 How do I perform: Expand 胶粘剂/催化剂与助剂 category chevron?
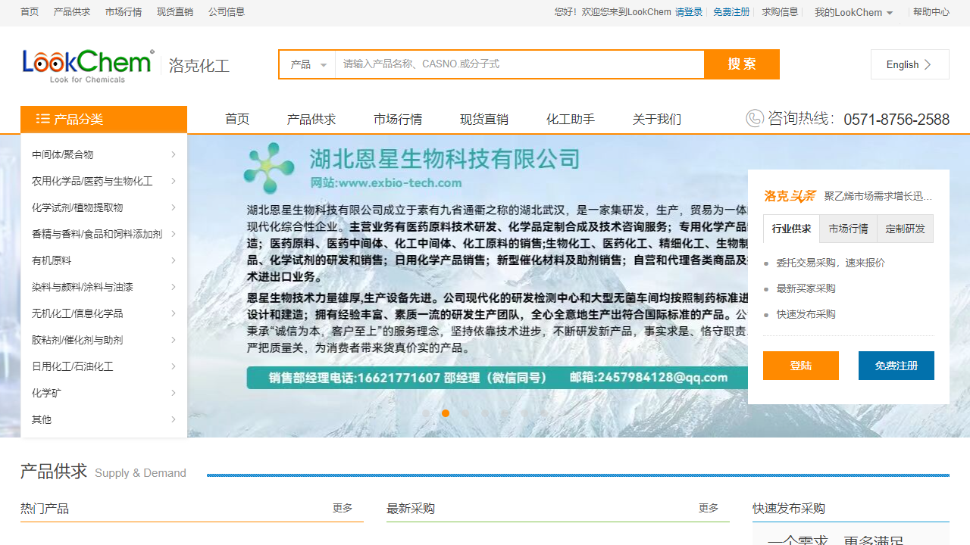pyautogui.click(x=174, y=340)
